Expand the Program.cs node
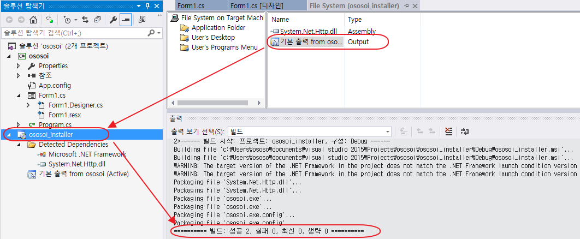 [x=18, y=124]
